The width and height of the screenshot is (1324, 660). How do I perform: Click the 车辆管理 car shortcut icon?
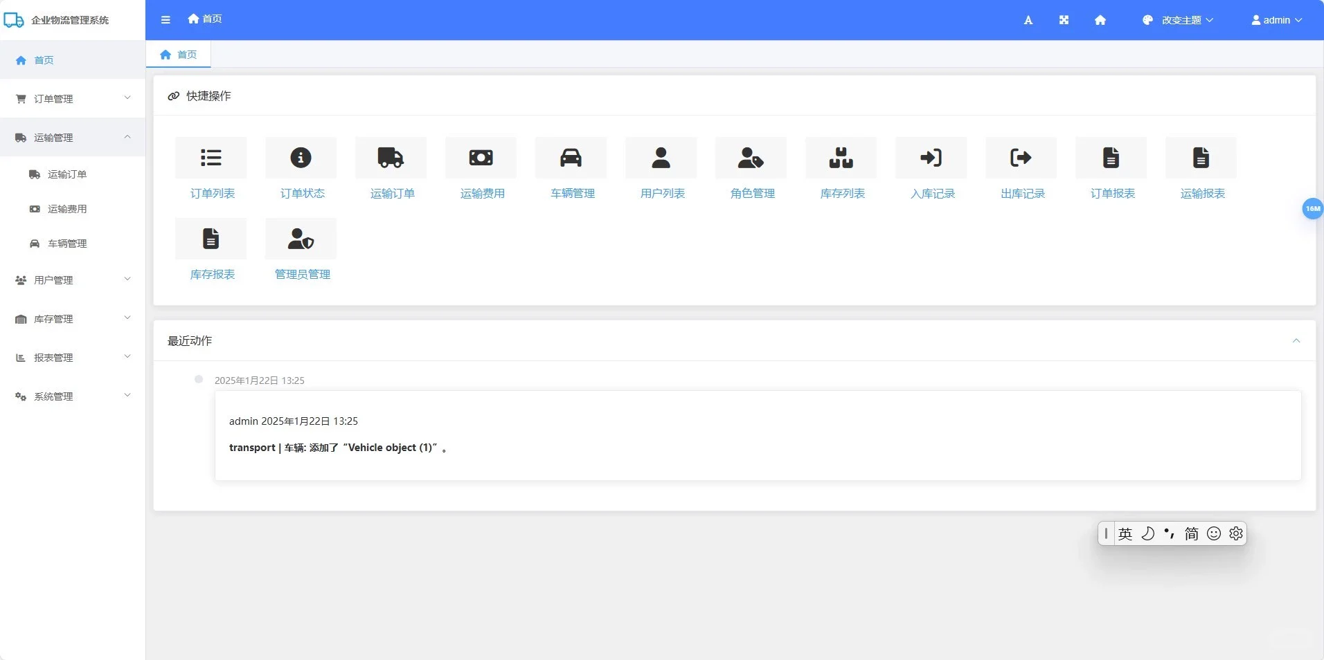pyautogui.click(x=571, y=158)
